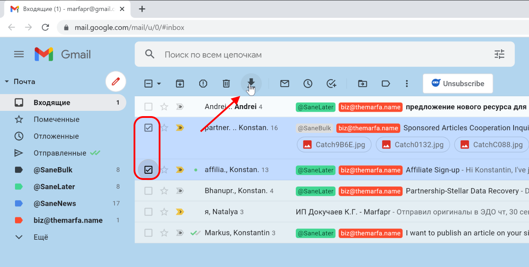Tick the checkbox for Bhanupr. email
Screen dimensions: 529x267
click(149, 191)
